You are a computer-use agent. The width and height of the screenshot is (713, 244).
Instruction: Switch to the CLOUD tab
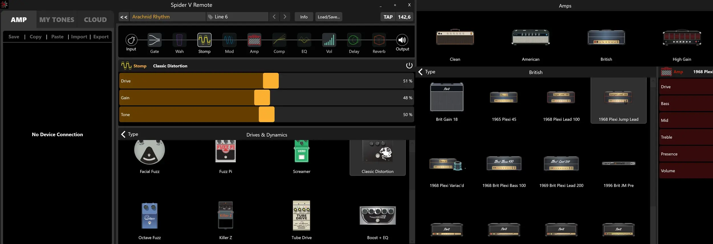click(95, 20)
